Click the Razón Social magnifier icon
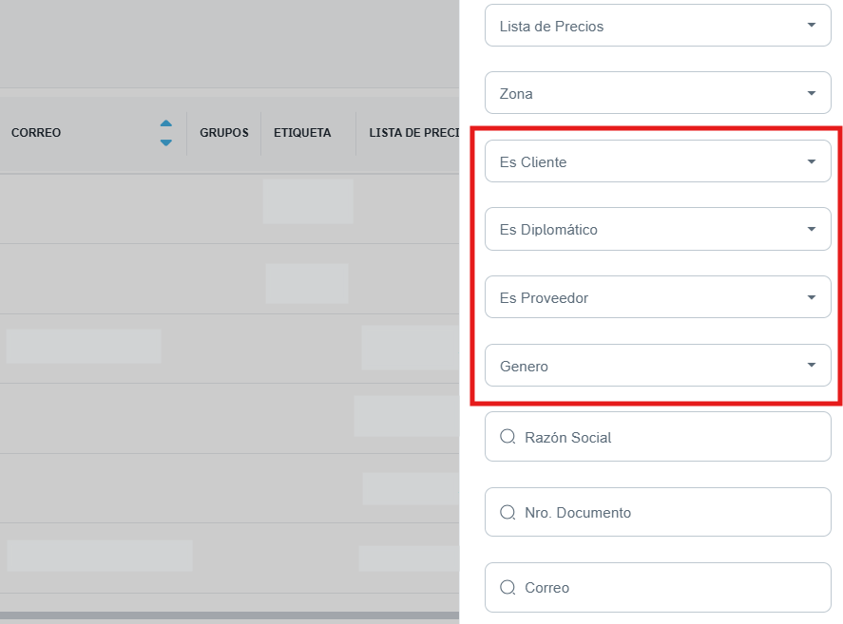Viewport: 843px width, 624px height. 508,438
